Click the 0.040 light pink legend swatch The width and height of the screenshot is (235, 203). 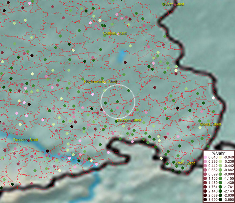[x=205, y=157]
